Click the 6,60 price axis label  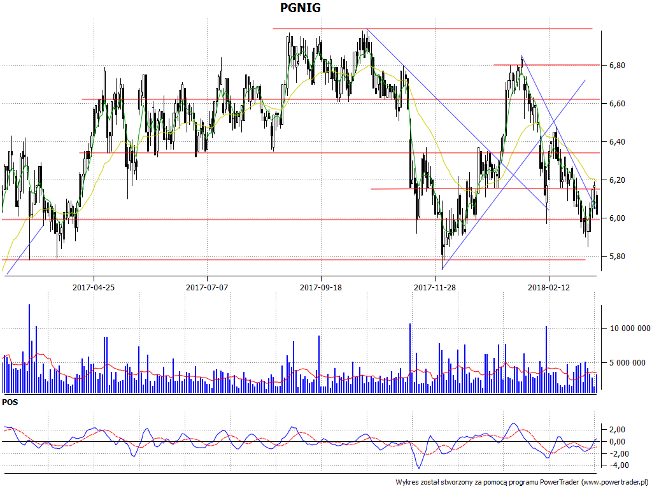point(617,104)
